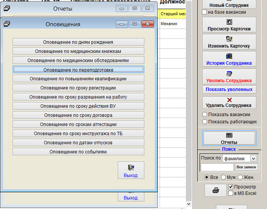The height and width of the screenshot is (209, 267).
Task: Open Оповещение по сроку регистрации
Action: [78, 88]
